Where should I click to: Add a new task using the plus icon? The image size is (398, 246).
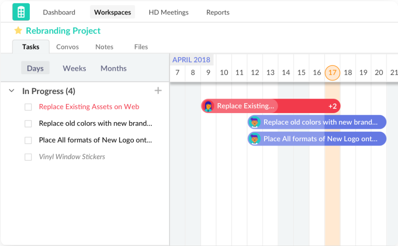[x=158, y=90]
